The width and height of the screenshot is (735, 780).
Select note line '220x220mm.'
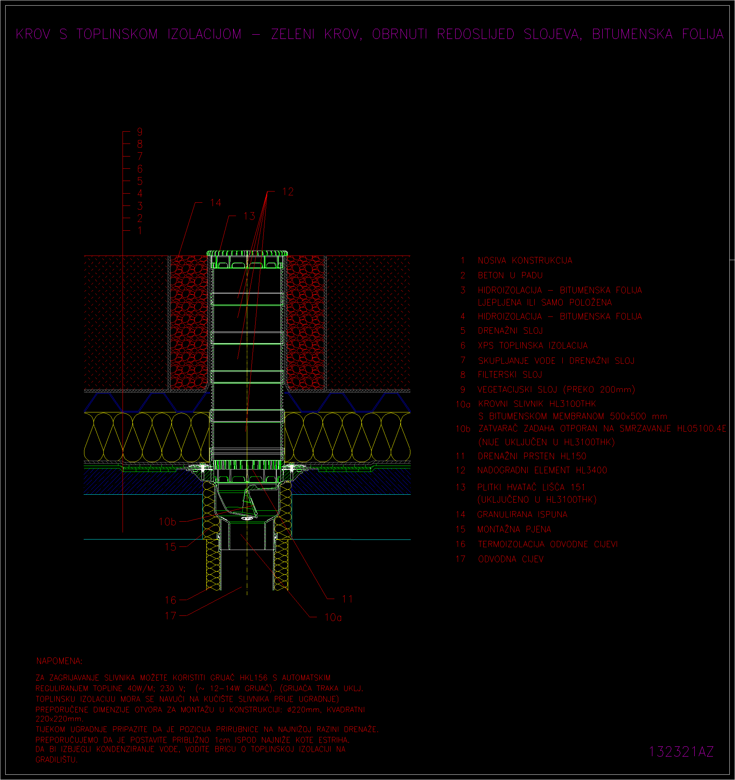(x=59, y=719)
